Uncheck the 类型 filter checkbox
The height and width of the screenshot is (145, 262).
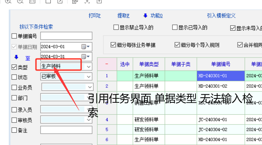(x=14, y=67)
